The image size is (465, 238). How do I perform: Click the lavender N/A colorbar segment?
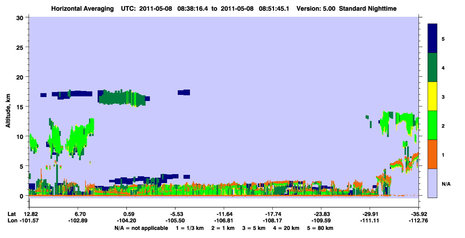point(432,183)
